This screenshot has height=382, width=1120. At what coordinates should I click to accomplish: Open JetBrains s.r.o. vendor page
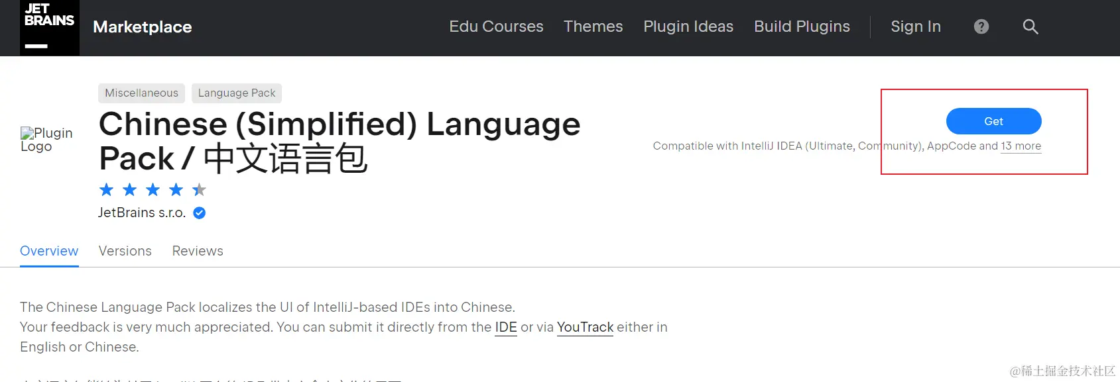click(x=142, y=213)
